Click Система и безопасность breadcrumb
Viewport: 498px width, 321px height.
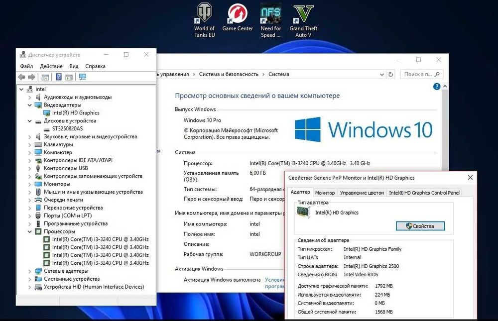coord(229,74)
